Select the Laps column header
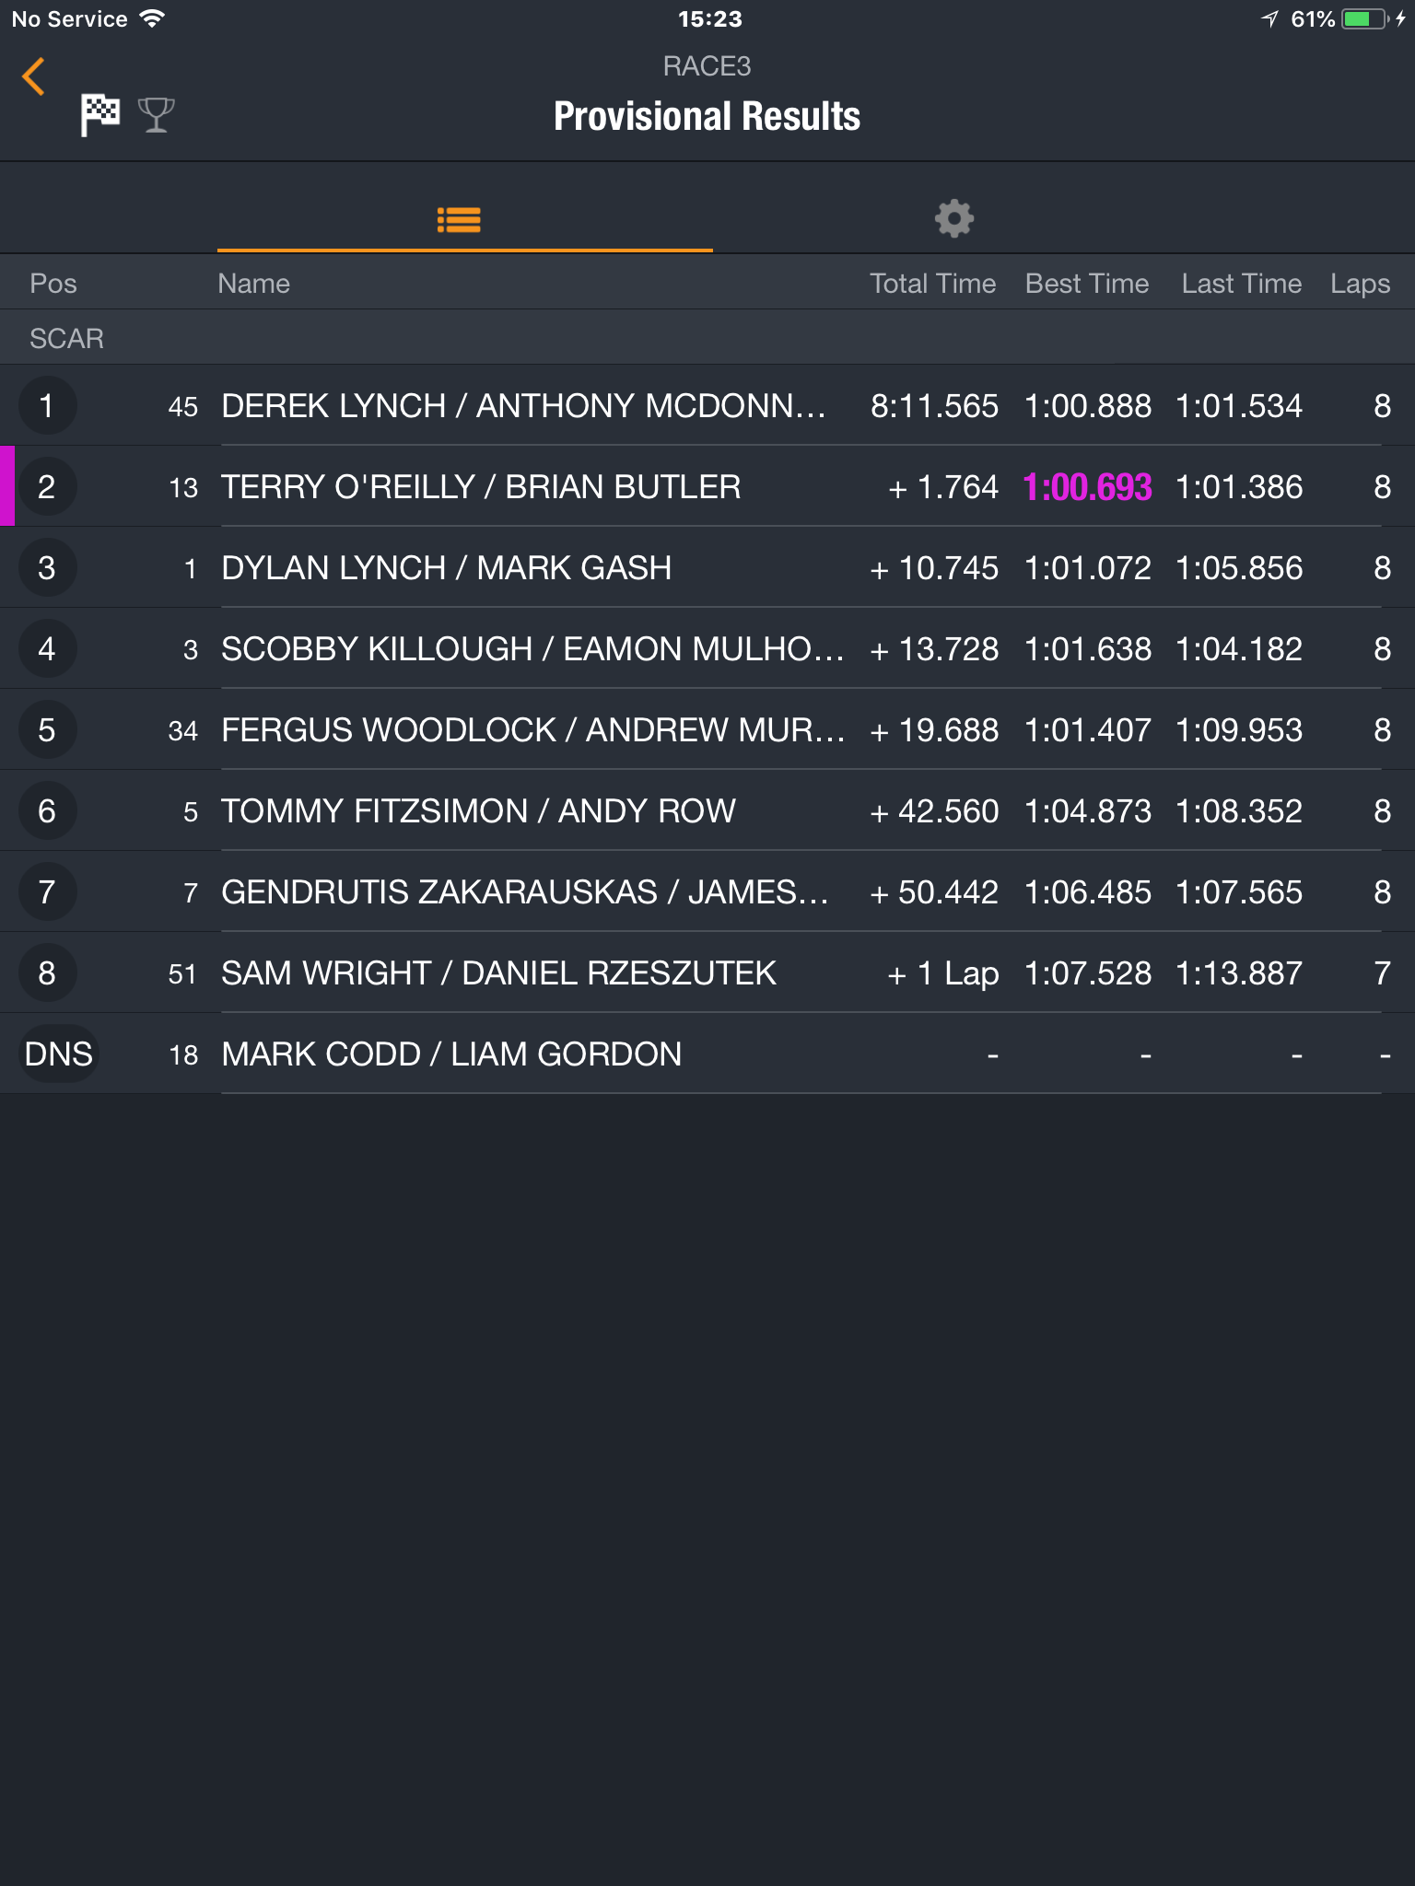The height and width of the screenshot is (1886, 1415). coord(1360,284)
